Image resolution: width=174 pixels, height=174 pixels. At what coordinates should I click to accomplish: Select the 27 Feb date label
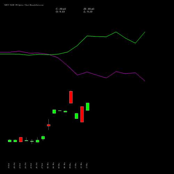point(42,166)
